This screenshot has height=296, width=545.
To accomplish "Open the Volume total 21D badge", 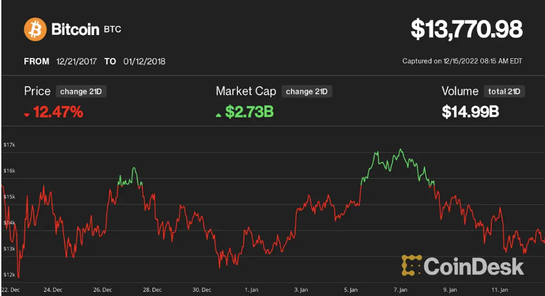I will [504, 91].
